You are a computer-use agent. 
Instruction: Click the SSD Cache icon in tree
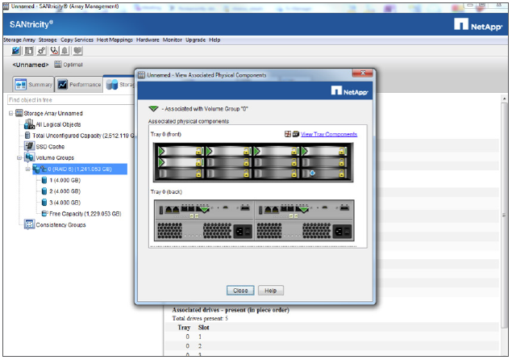[29, 146]
